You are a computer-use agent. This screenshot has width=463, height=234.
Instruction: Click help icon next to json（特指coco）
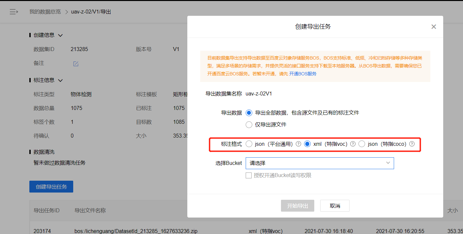coord(412,144)
